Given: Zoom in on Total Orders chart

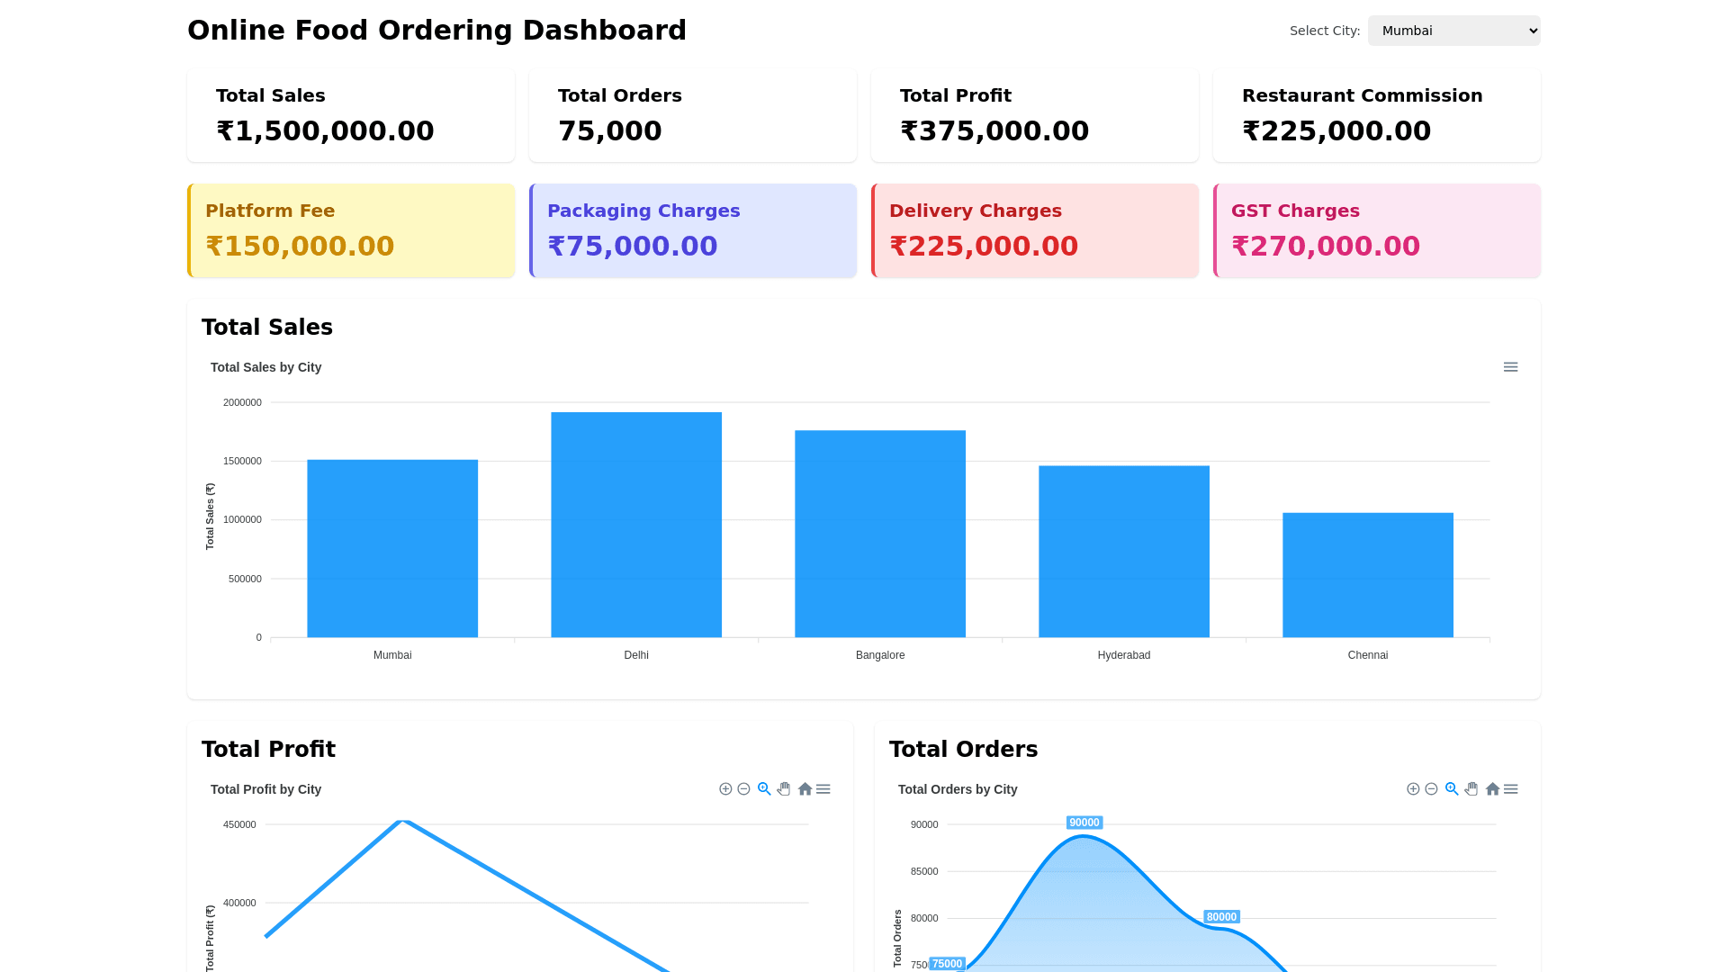Looking at the screenshot, I should pyautogui.click(x=1413, y=789).
